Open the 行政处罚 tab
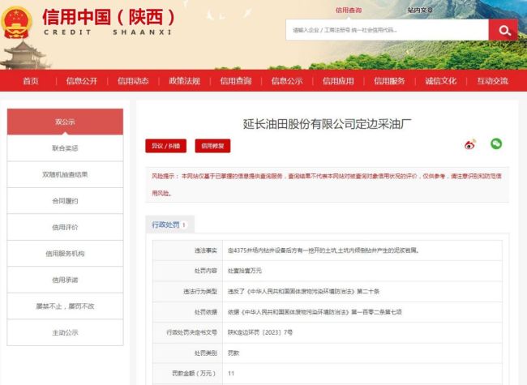The width and height of the screenshot is (527, 385). [x=169, y=225]
